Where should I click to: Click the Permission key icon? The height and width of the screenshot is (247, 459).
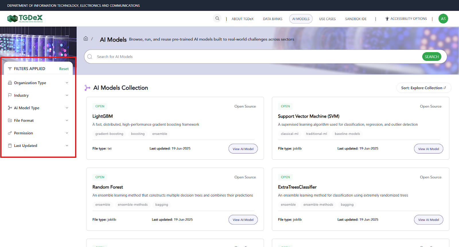(x=10, y=133)
